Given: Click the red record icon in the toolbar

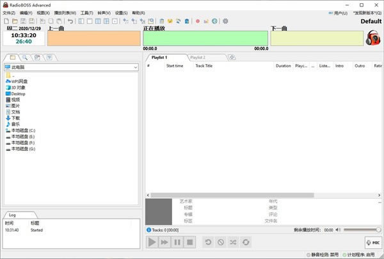Looking at the screenshot, I should tap(198, 21).
